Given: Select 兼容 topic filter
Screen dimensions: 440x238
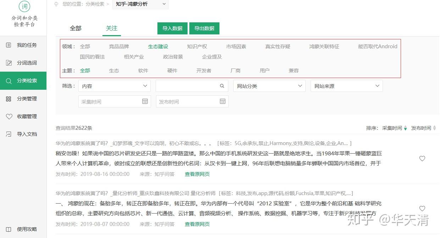Looking at the screenshot, I should [294, 71].
